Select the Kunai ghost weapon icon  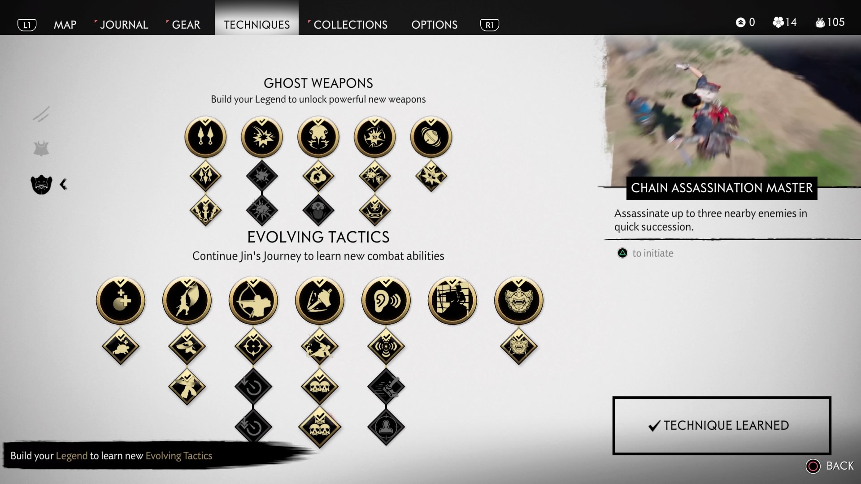pos(205,137)
